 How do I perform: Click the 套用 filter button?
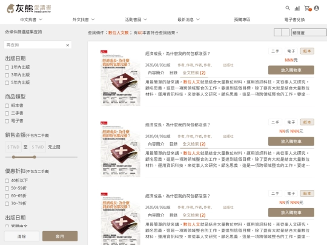click(x=60, y=237)
